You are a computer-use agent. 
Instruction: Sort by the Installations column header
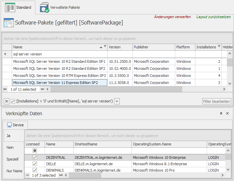[208, 47]
